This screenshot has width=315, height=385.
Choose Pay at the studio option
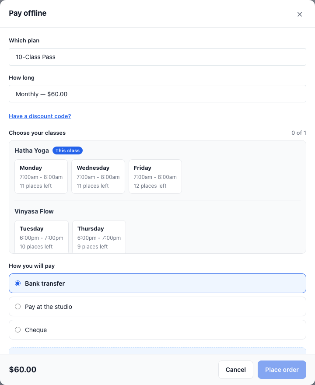[157, 307]
